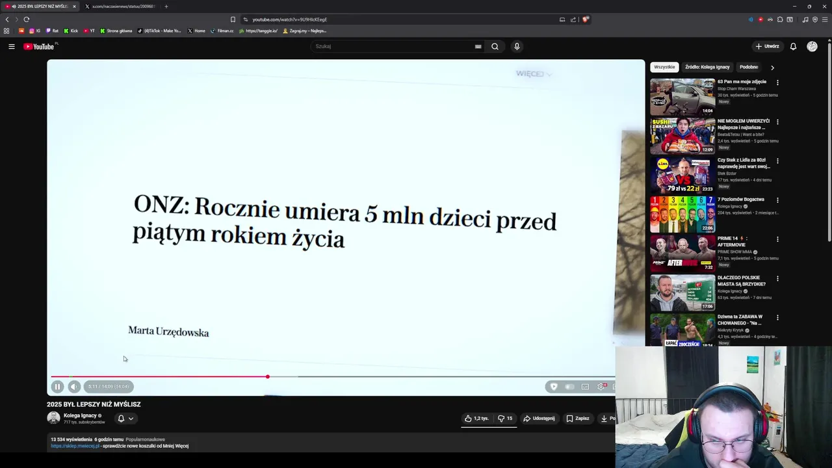Open the YouTube guide hamburger menu
832x468 pixels.
[x=12, y=46]
